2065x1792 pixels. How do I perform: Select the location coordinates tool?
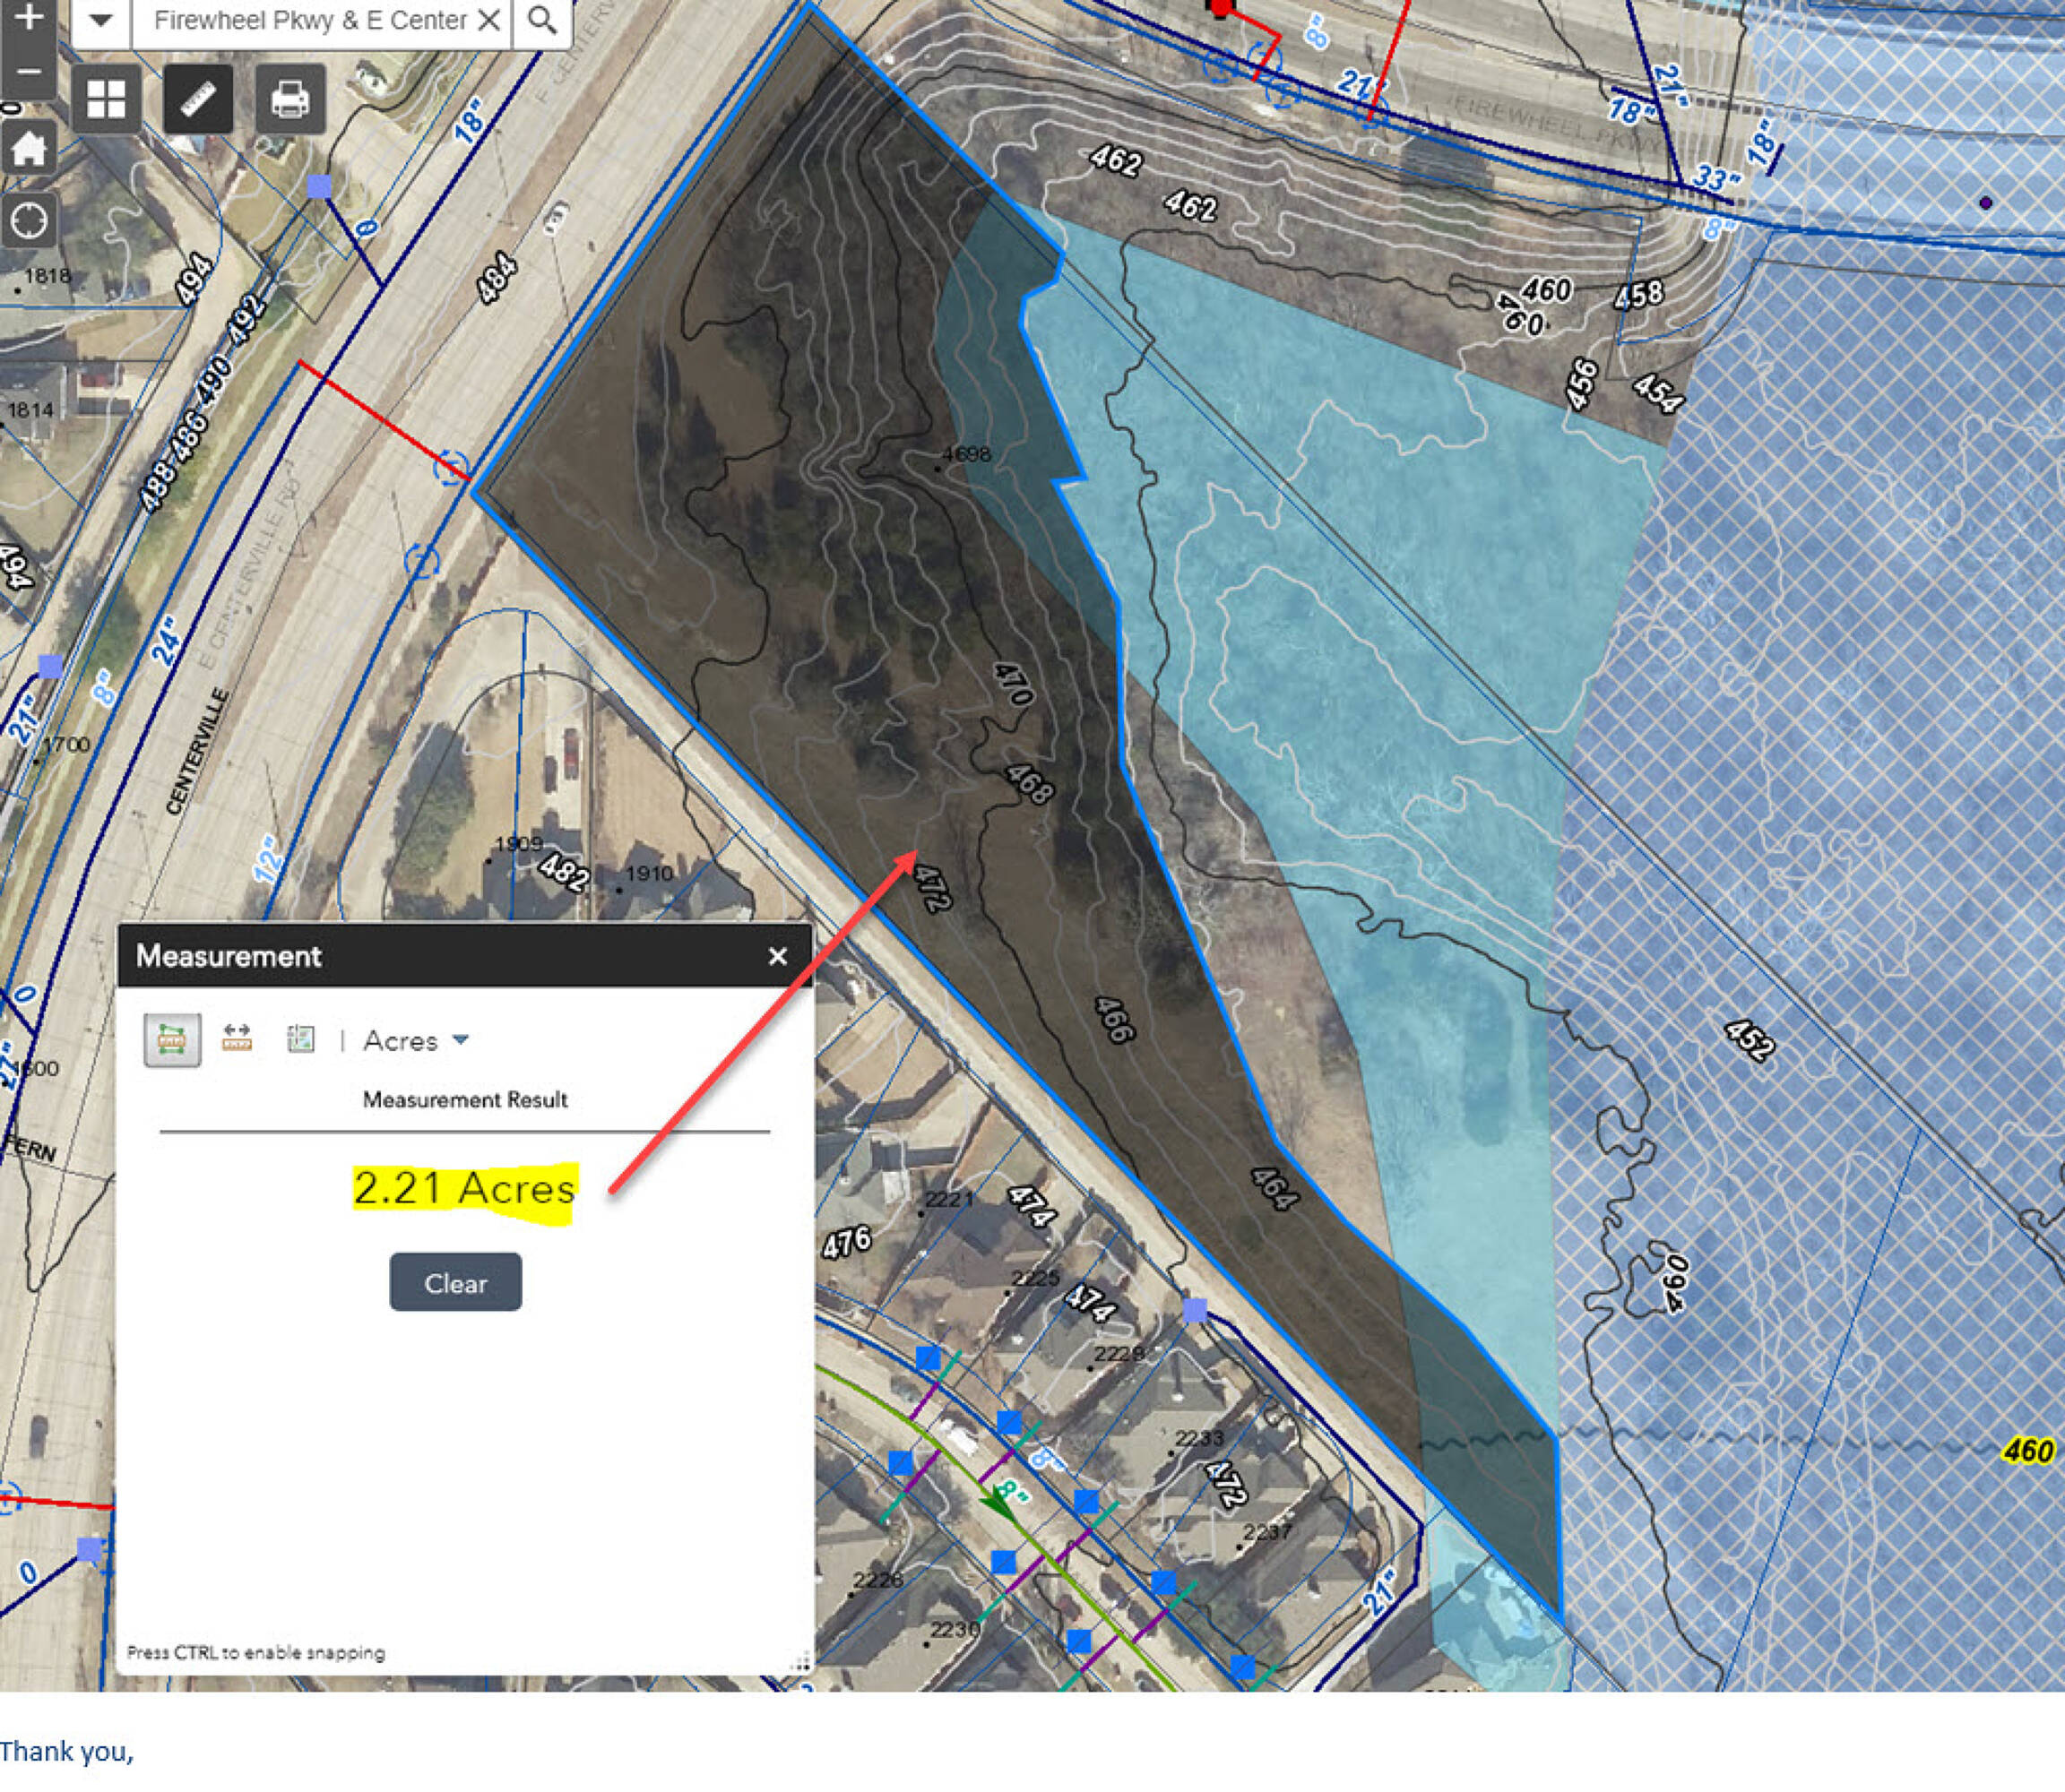(300, 1039)
